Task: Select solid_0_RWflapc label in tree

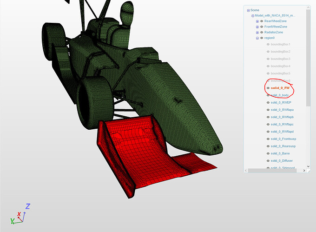Action: (x=282, y=124)
